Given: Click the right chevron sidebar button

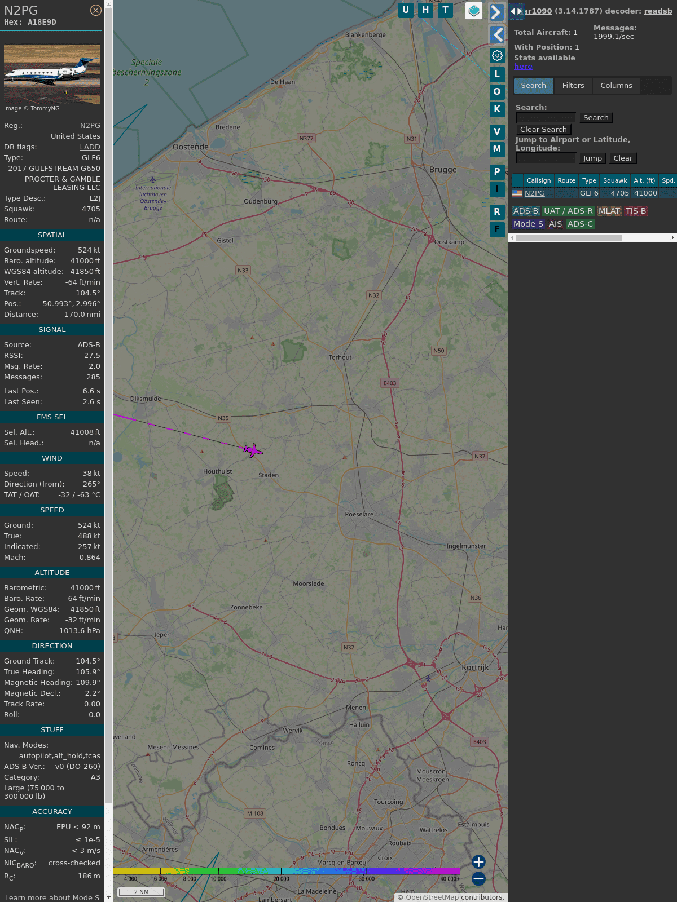Looking at the screenshot, I should pyautogui.click(x=496, y=12).
